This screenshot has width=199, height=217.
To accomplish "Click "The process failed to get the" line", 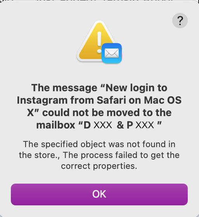I will [x=121, y=155].
